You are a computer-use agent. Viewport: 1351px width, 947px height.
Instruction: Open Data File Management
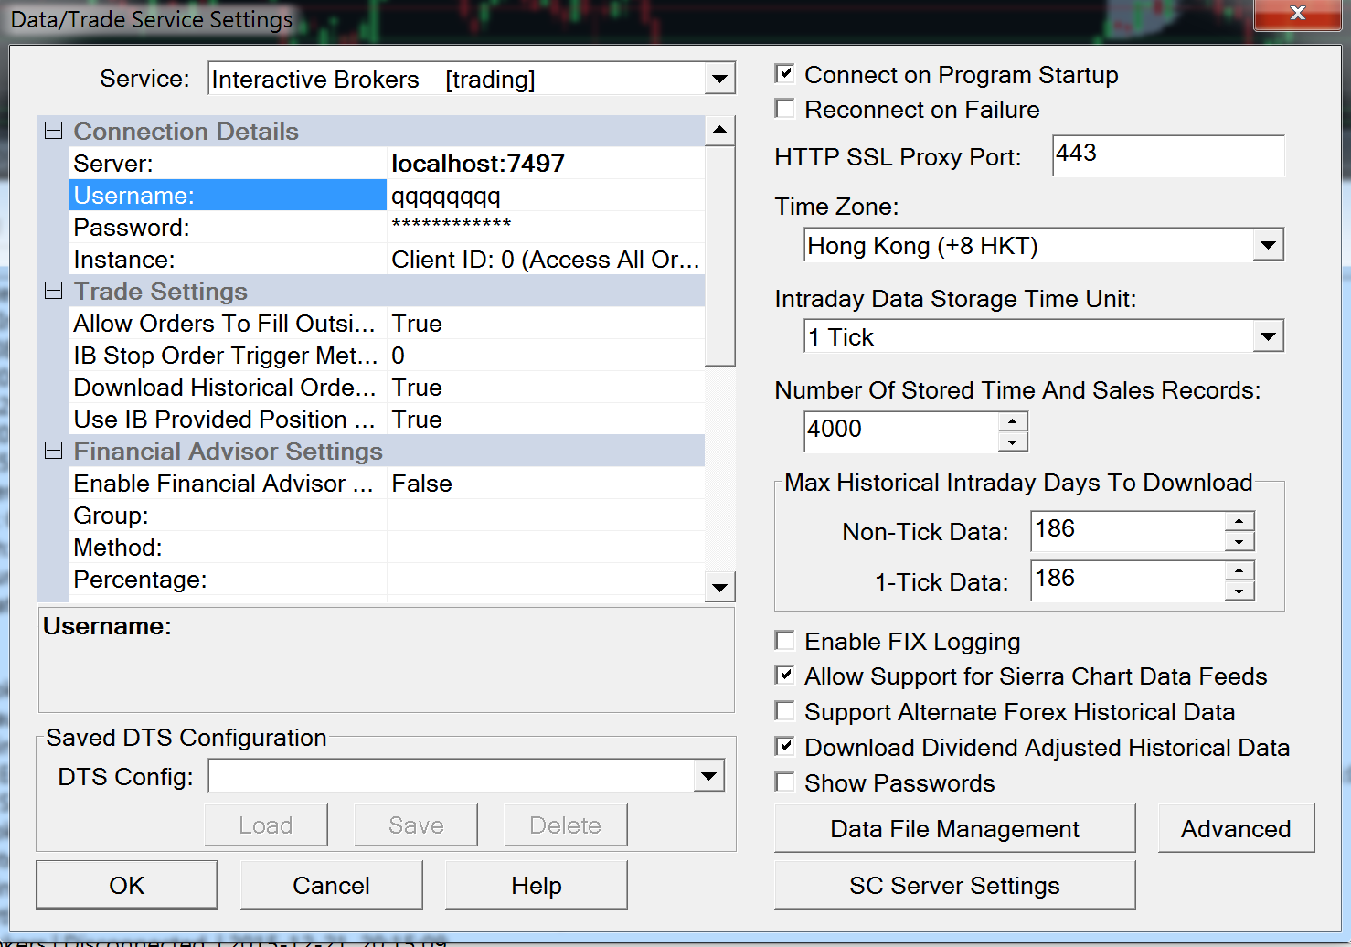click(x=954, y=828)
